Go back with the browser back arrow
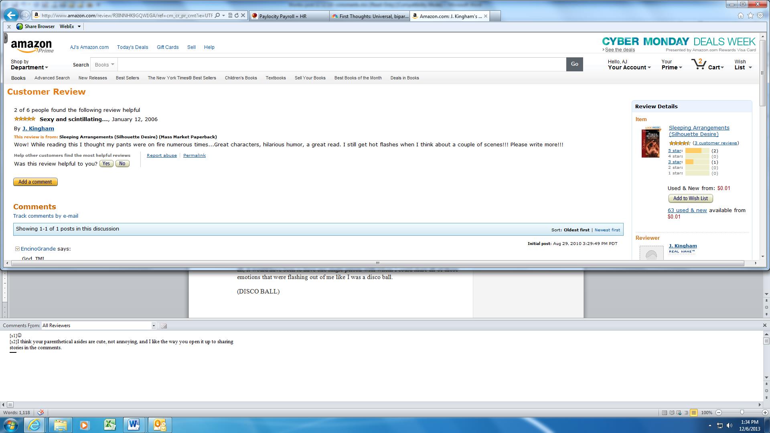The height and width of the screenshot is (433, 770). 11,16
